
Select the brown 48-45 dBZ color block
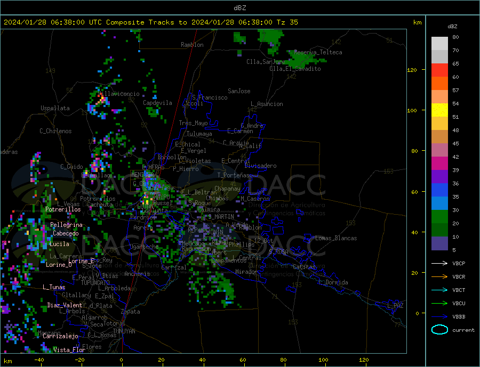[439, 137]
